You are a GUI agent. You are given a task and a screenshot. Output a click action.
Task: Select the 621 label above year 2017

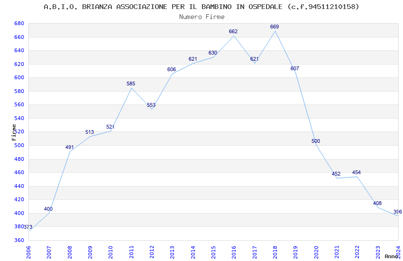[x=255, y=59]
